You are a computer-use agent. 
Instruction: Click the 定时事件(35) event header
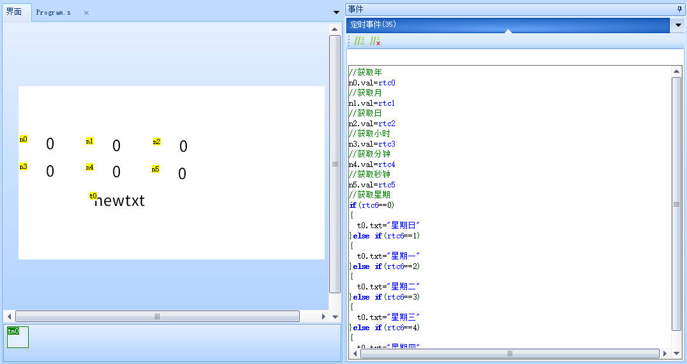(x=507, y=25)
